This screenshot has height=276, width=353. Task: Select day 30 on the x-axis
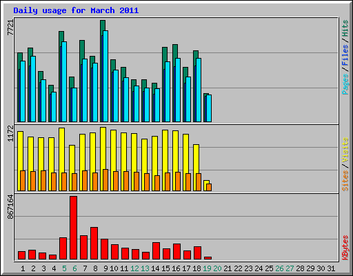pos(321,268)
